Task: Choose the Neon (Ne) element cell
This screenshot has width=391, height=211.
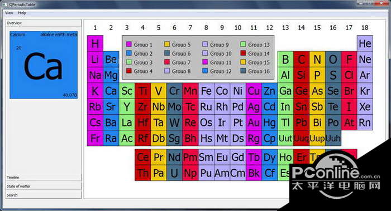Action: click(x=365, y=60)
